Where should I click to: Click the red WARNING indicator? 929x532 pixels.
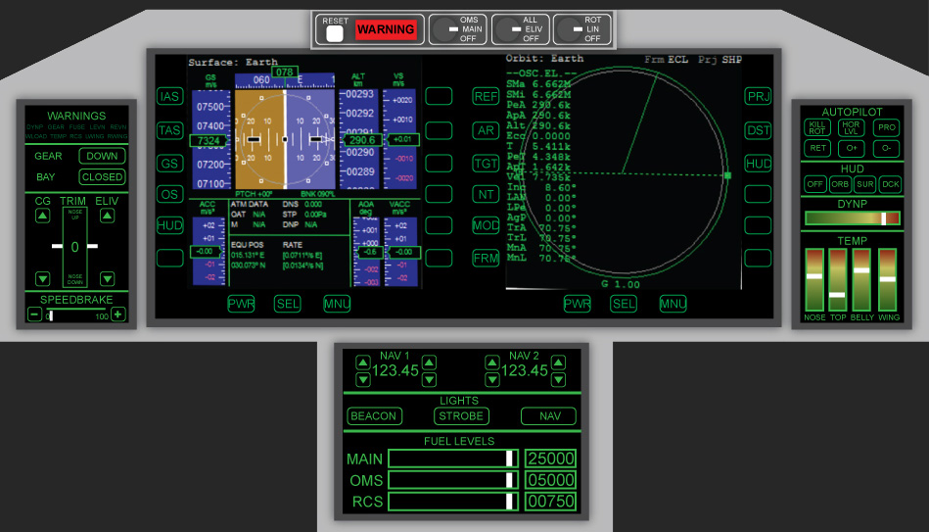[386, 29]
